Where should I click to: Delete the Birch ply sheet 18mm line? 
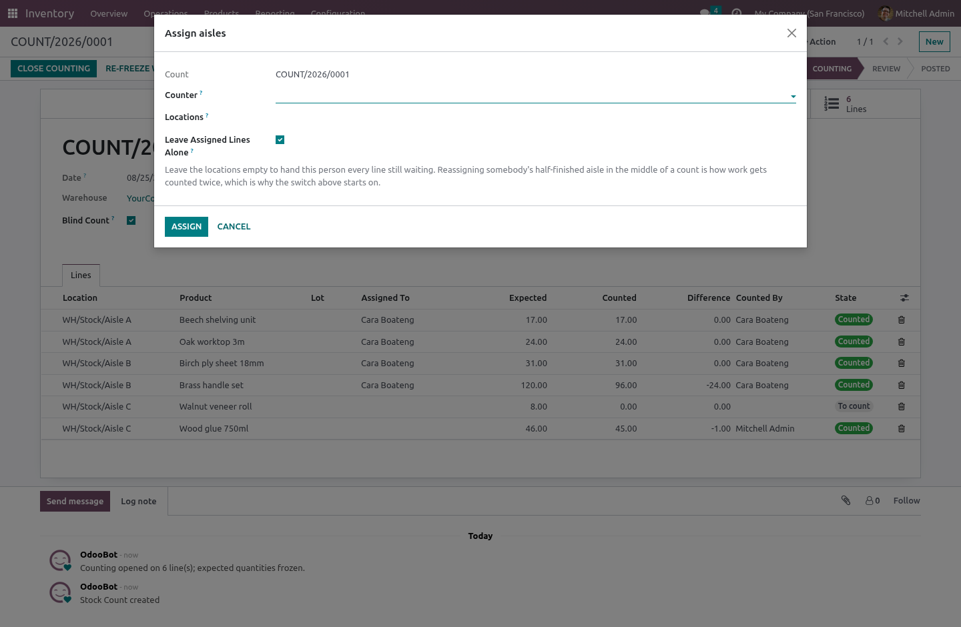902,364
